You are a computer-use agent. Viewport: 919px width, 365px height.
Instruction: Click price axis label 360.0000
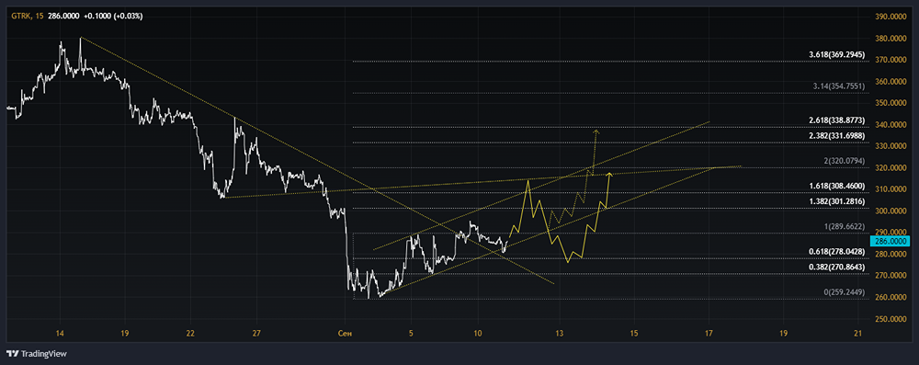click(891, 82)
